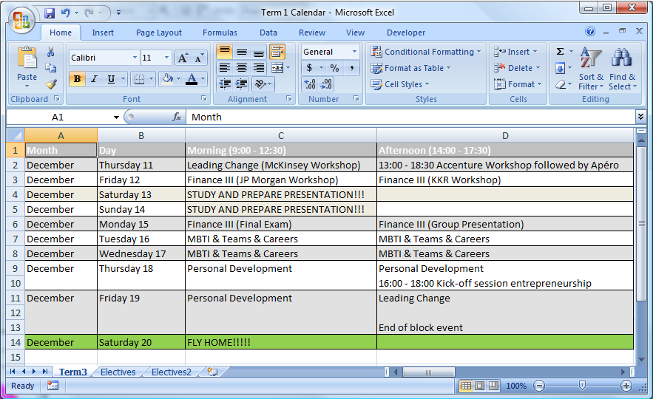Click the insert function fx button
The image size is (653, 399).
(x=177, y=117)
